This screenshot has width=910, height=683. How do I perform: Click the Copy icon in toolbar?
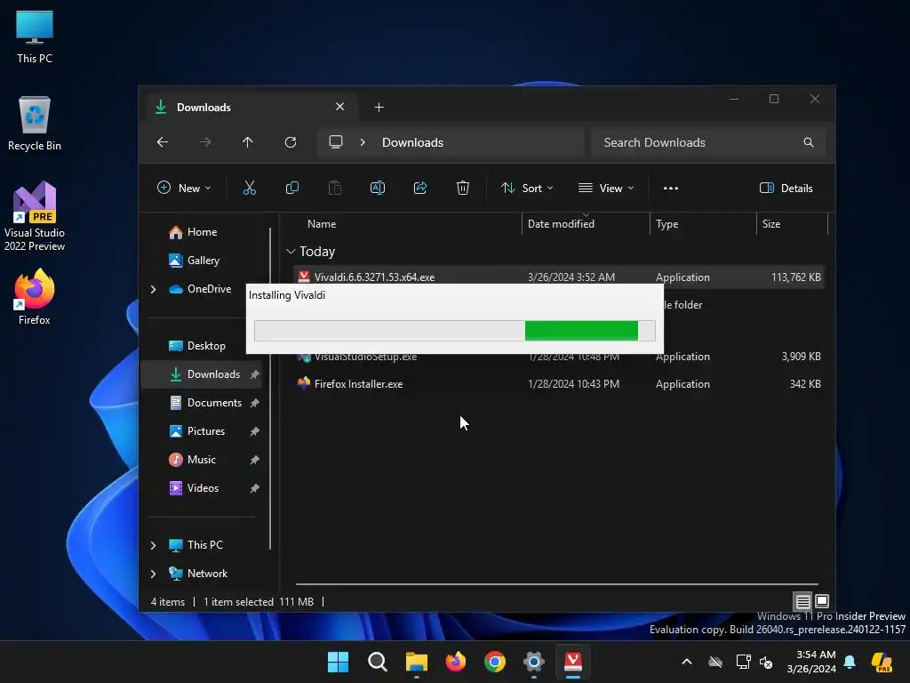tap(291, 188)
